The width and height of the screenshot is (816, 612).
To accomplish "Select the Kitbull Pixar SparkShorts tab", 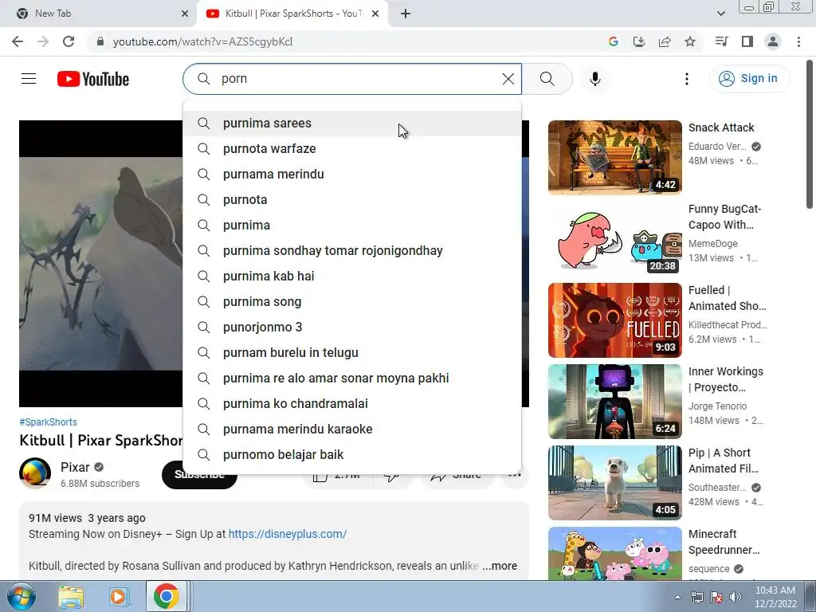I will (x=292, y=14).
